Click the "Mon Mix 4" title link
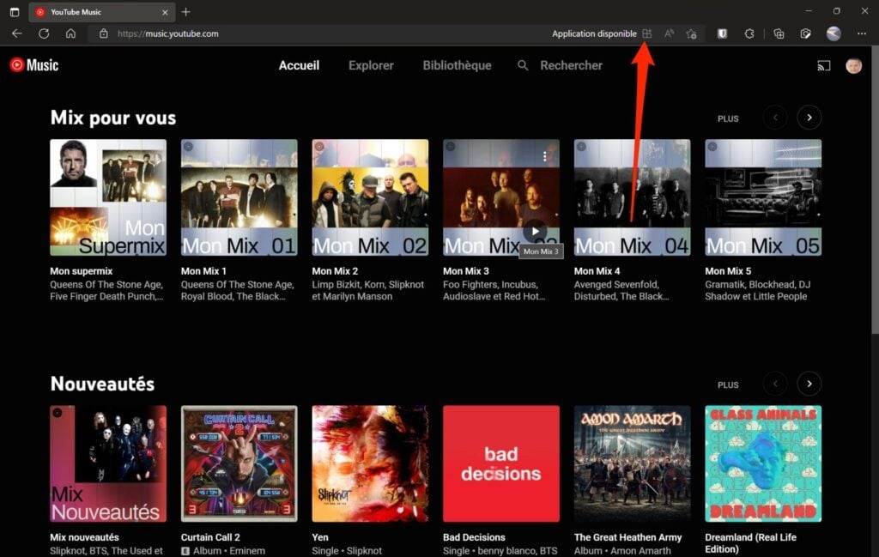The width and height of the screenshot is (879, 557). pyautogui.click(x=597, y=271)
